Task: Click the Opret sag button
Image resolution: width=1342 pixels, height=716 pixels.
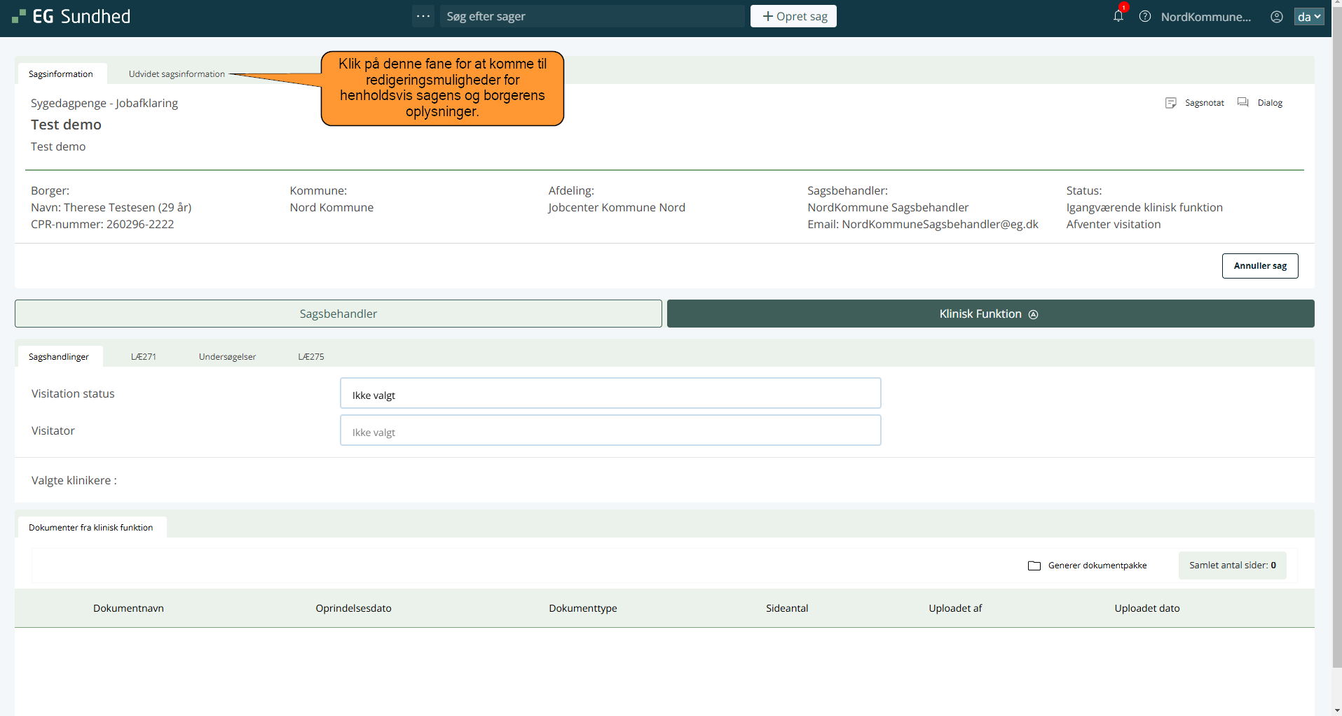Action: (793, 16)
